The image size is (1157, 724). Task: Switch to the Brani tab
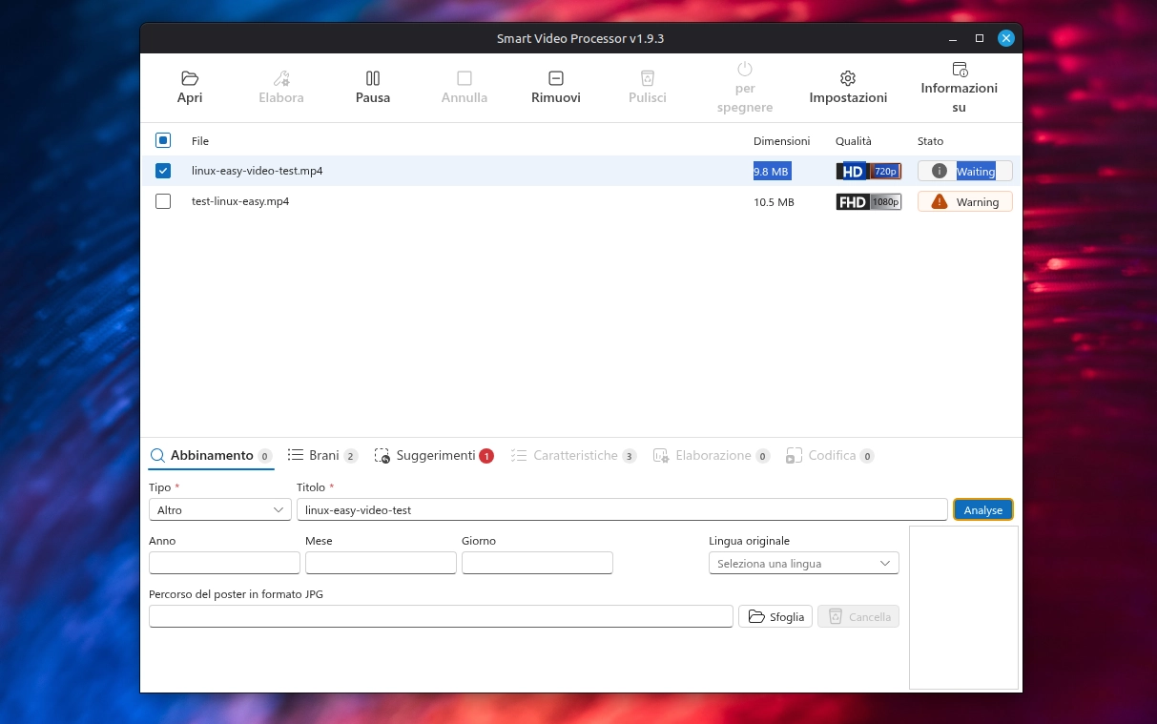pyautogui.click(x=323, y=456)
